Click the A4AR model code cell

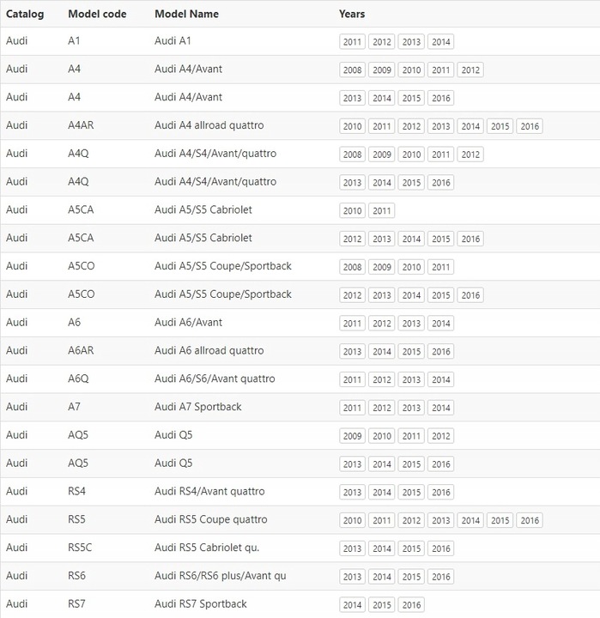pyautogui.click(x=82, y=125)
